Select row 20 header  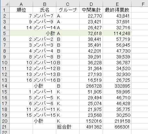point(5,121)
